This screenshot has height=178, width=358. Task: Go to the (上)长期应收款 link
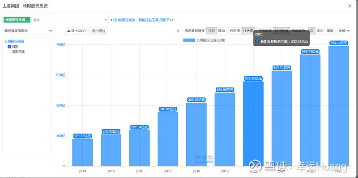[124, 20]
